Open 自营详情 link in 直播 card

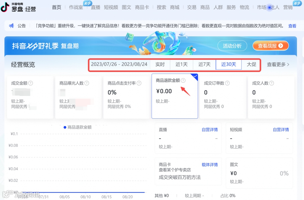[x=210, y=130]
